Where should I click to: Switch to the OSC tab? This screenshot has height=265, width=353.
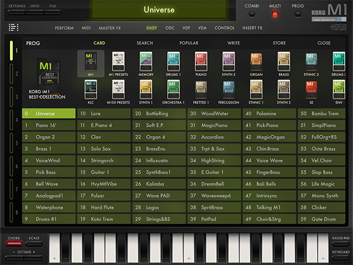coord(169,28)
